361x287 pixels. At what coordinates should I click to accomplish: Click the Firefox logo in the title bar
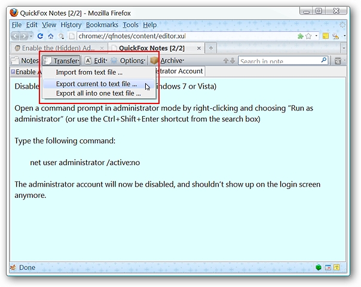(x=14, y=13)
